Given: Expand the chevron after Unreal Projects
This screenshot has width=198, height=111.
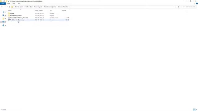Looking at the screenshot, I should [x=43, y=7].
